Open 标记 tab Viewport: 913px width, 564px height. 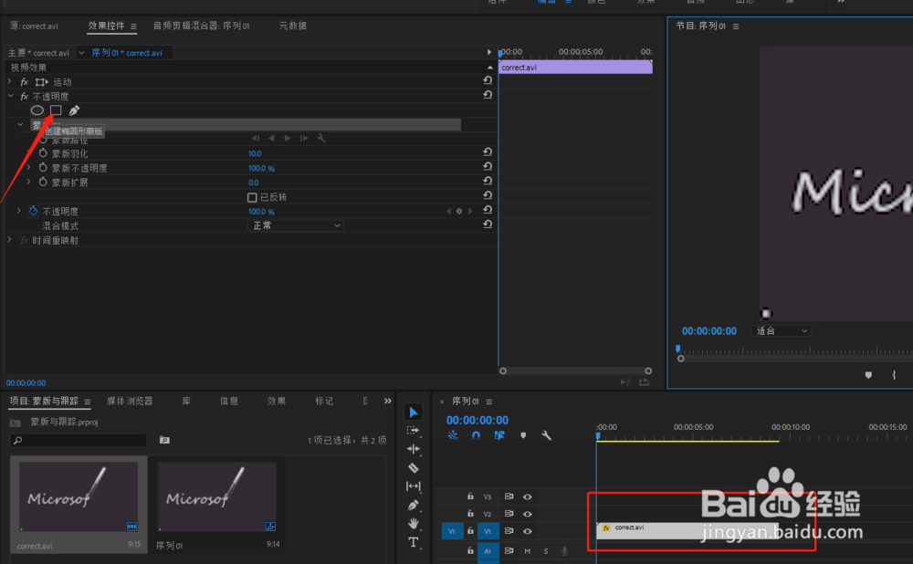pos(324,401)
